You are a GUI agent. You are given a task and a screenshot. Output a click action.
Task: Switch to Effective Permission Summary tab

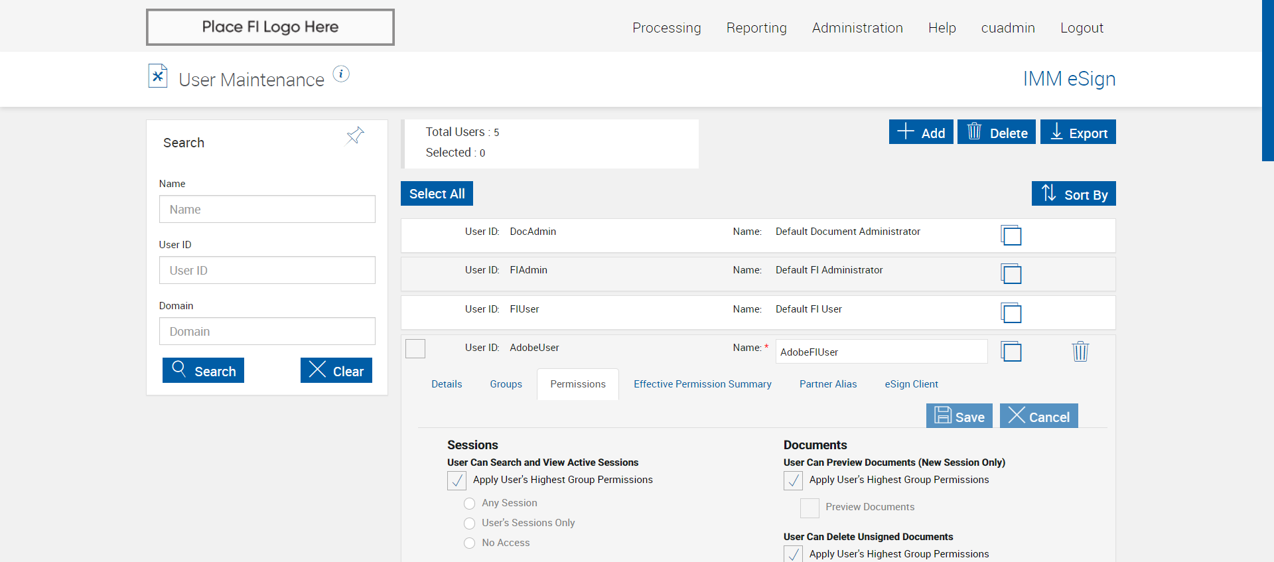click(702, 384)
